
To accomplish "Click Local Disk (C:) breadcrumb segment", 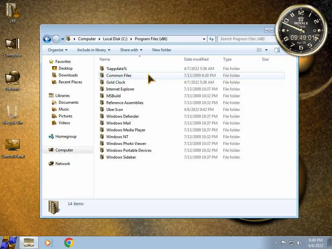I will [x=115, y=39].
